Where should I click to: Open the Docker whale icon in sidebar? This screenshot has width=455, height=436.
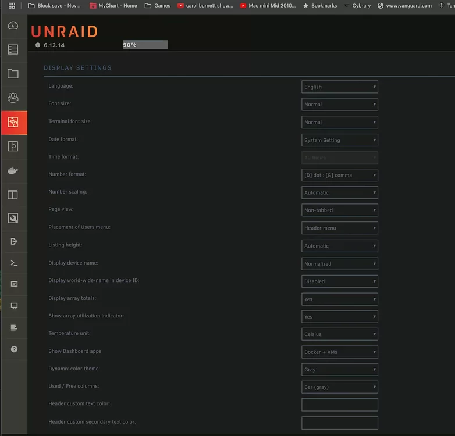tap(13, 170)
